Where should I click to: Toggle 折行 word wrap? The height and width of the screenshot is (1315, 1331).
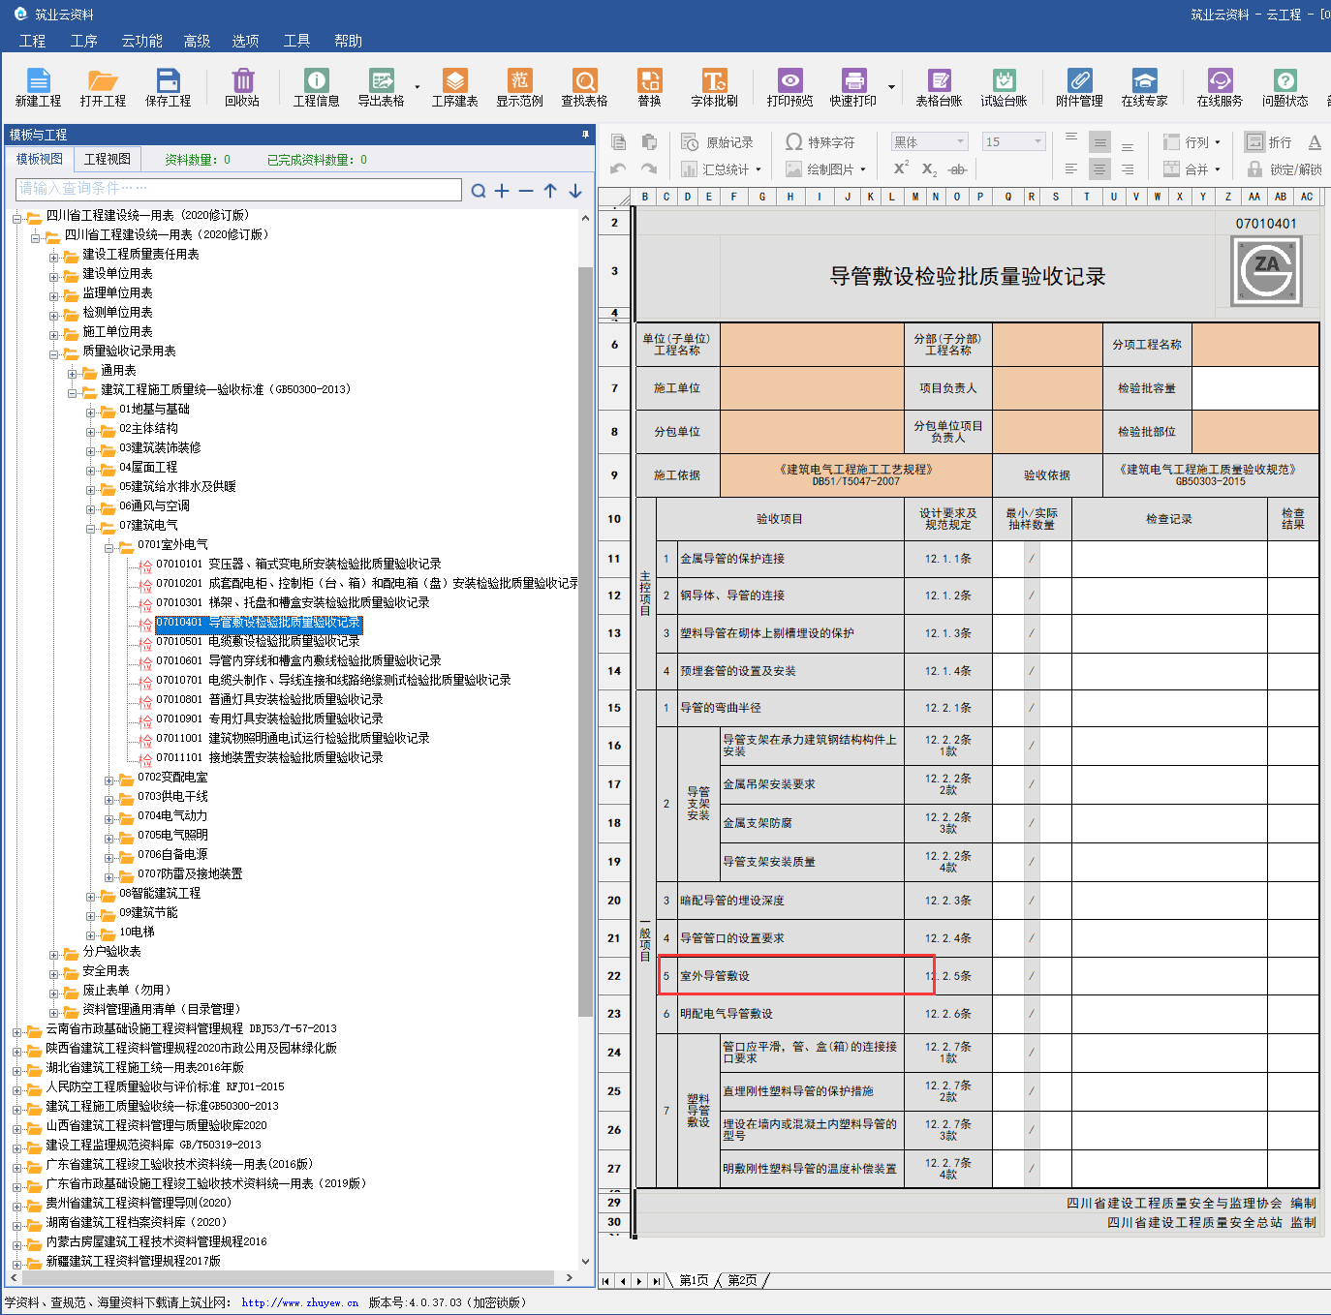pyautogui.click(x=1268, y=142)
